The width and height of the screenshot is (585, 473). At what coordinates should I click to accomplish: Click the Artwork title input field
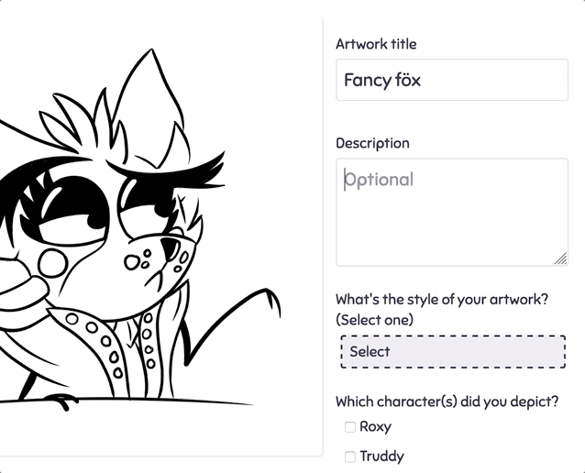click(452, 81)
